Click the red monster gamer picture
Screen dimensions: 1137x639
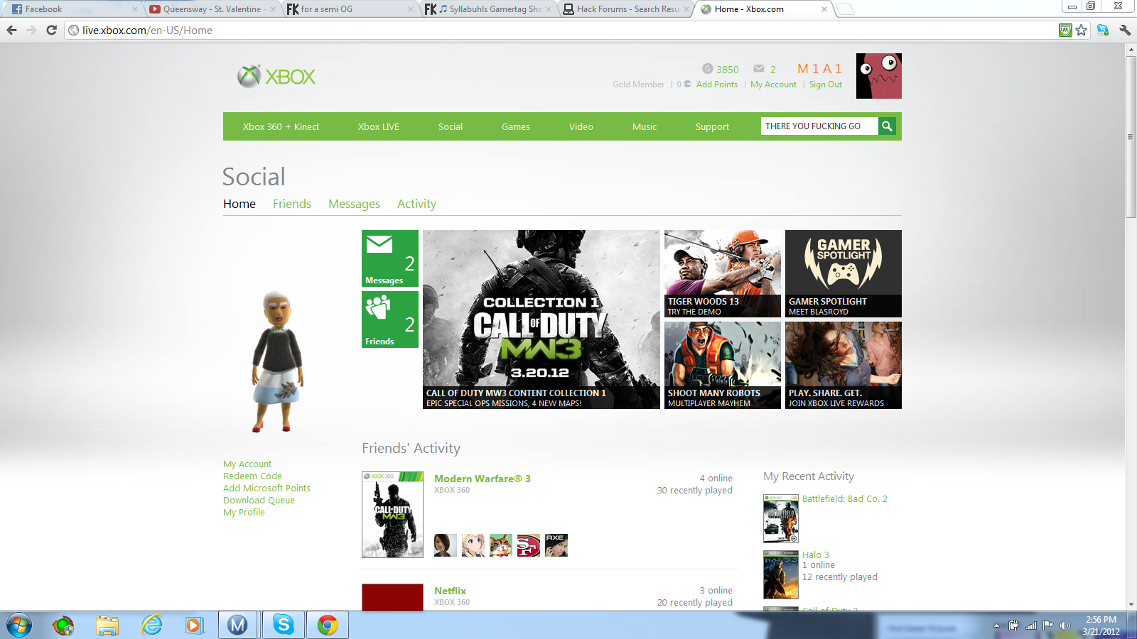pos(879,76)
